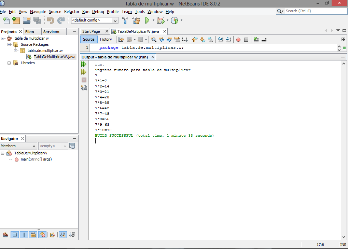
Task: Stop the running build with the red square
Action: coord(84,80)
